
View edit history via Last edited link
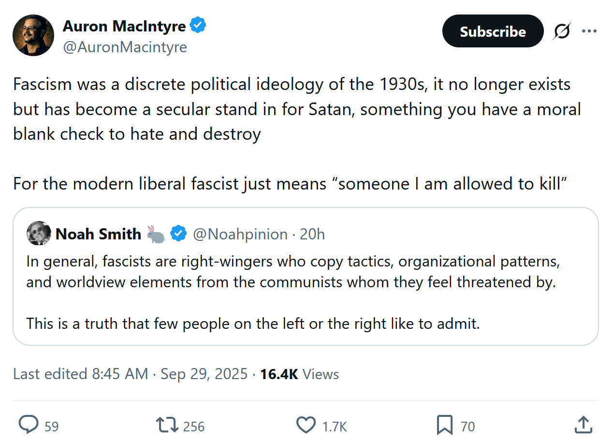(x=80, y=374)
